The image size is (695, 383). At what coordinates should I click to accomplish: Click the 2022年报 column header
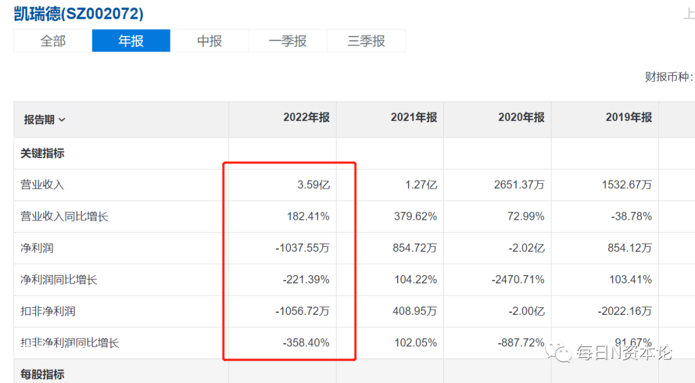click(306, 118)
